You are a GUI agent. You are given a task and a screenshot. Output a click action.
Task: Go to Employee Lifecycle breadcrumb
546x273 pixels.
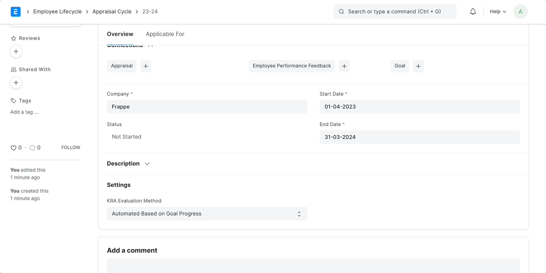[58, 12]
